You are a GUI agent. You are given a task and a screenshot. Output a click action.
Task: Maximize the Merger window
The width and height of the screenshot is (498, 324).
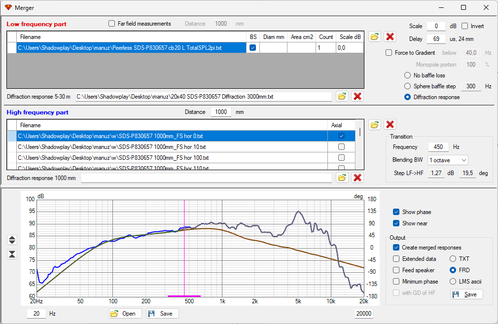463,7
